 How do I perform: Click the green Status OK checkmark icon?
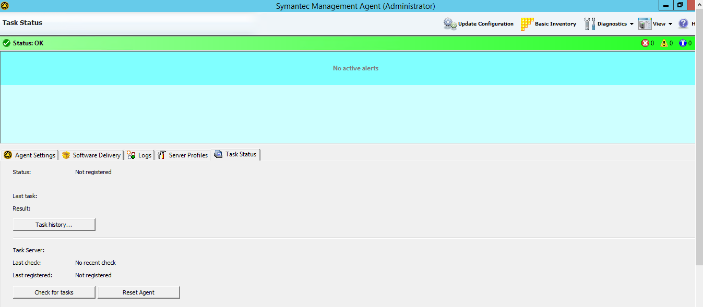click(x=7, y=43)
